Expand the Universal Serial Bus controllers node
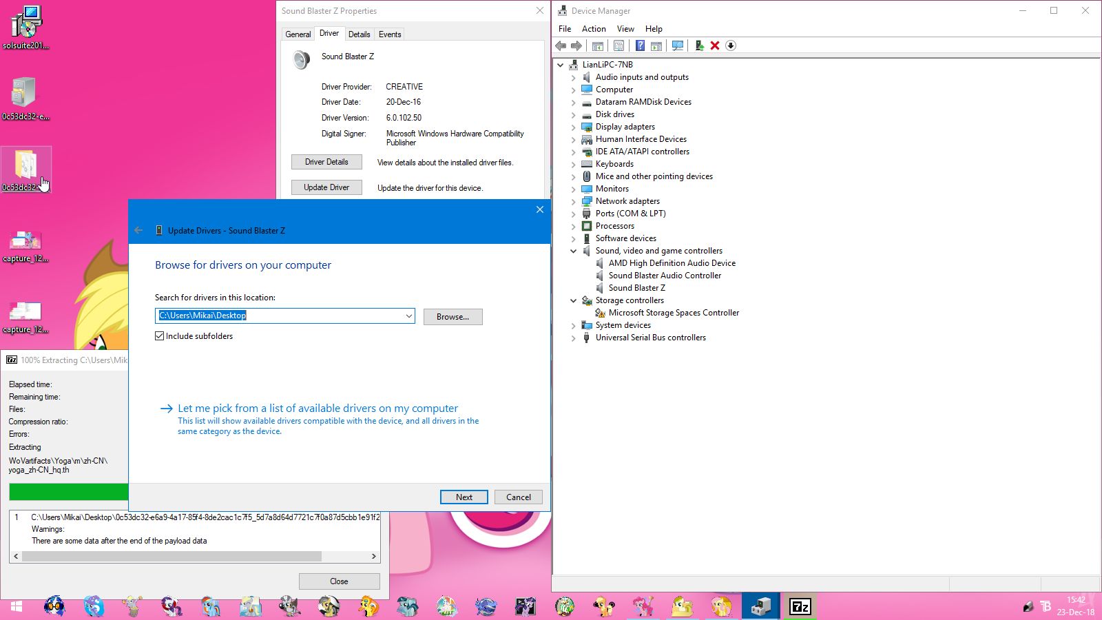Viewport: 1102px width, 620px height. (573, 338)
